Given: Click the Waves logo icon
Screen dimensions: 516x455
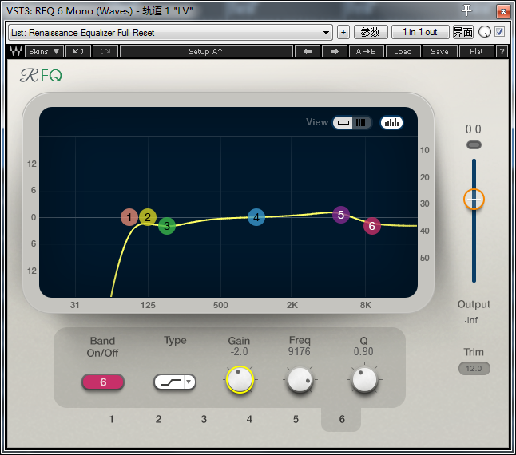Looking at the screenshot, I should point(15,52).
